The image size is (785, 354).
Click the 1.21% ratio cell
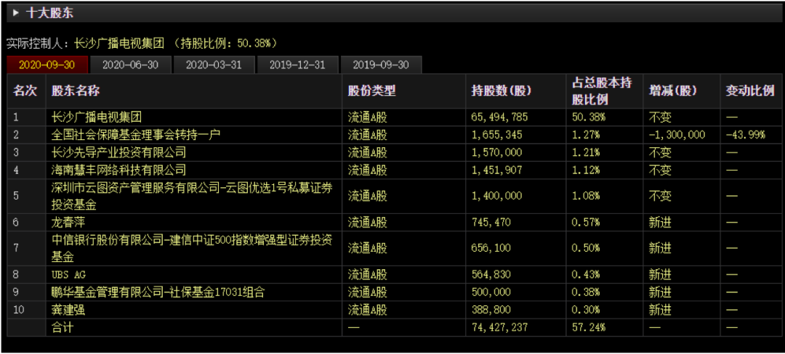[586, 152]
